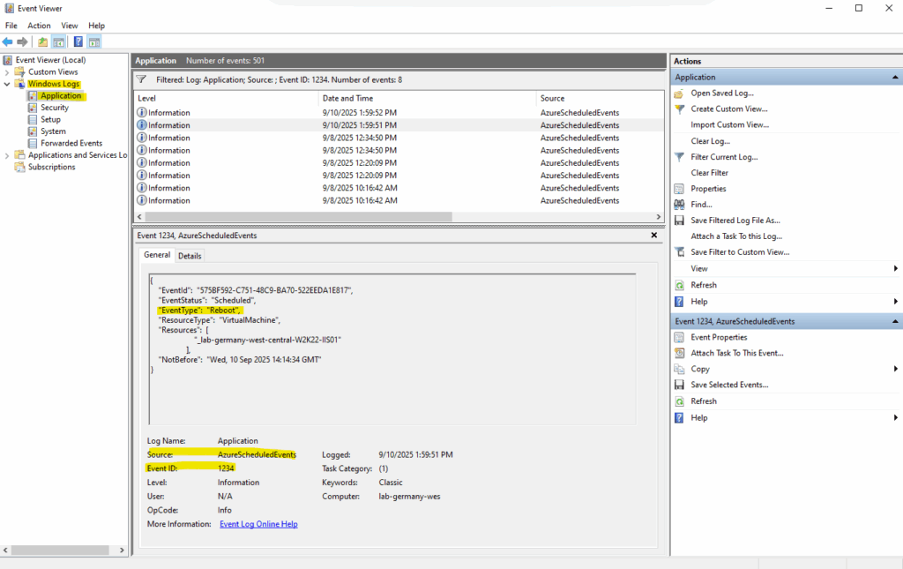Open the Action menu
Screen dimensions: 903x569
(39, 26)
